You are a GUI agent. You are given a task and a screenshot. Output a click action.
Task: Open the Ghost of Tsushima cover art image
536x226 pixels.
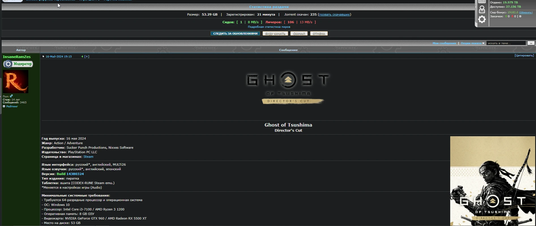coord(493,181)
